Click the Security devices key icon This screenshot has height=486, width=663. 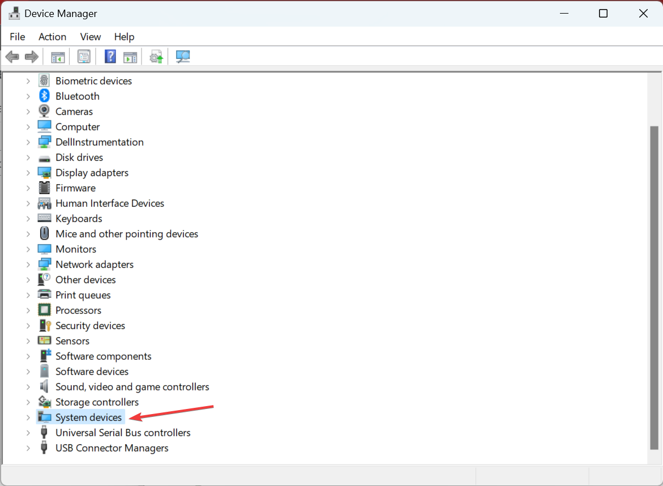tap(44, 325)
